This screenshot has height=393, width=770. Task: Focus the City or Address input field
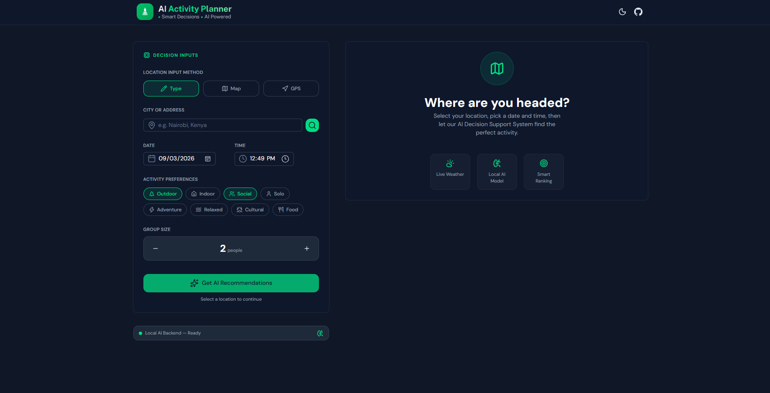pos(223,125)
